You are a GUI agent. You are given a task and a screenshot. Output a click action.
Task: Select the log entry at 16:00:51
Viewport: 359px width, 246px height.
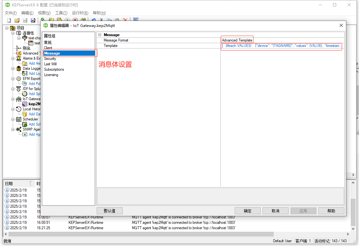pyautogui.click(x=176, y=223)
